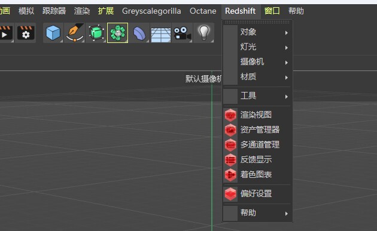Viewport: 377px width, 231px height.
Task: Select the blue Cube primitive tool
Action: (x=53, y=33)
